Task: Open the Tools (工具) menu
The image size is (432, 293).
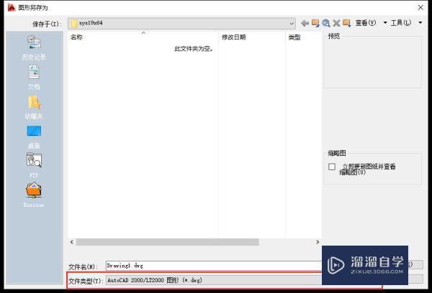Action: tap(401, 23)
